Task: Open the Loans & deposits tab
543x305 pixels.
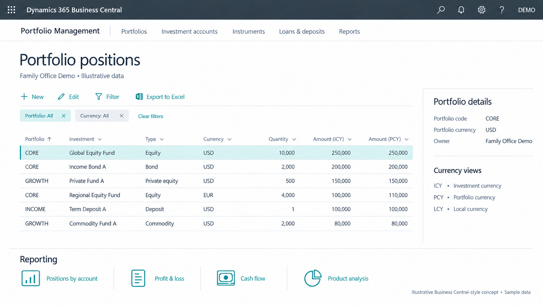Action: pos(302,31)
